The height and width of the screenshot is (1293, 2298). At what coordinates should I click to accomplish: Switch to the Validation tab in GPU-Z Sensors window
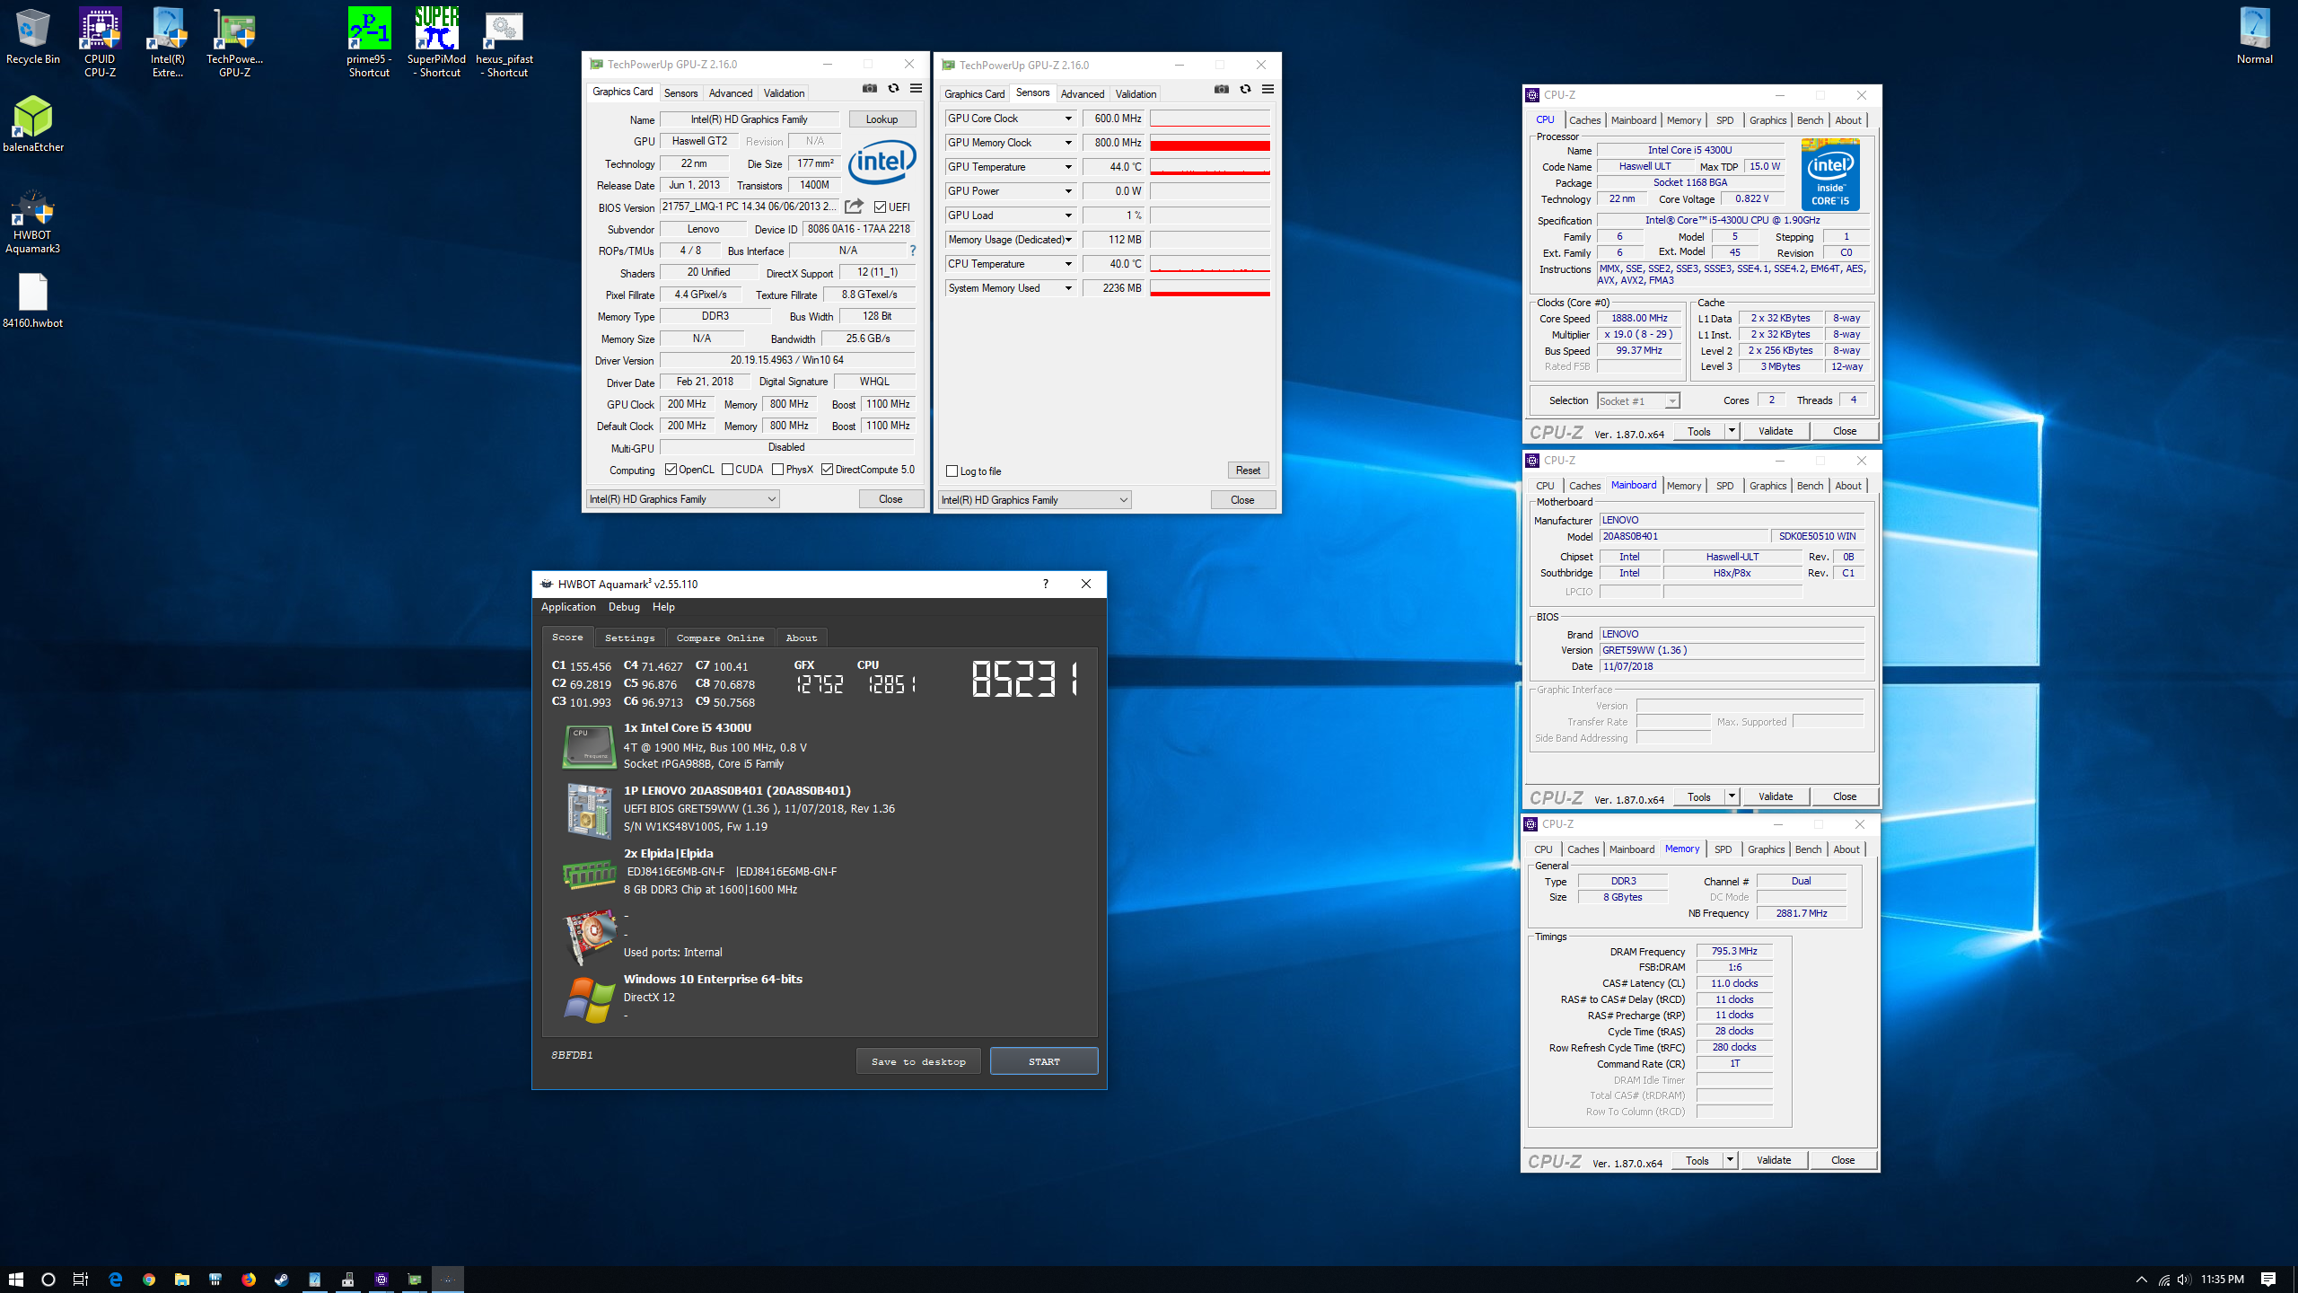(x=1136, y=94)
